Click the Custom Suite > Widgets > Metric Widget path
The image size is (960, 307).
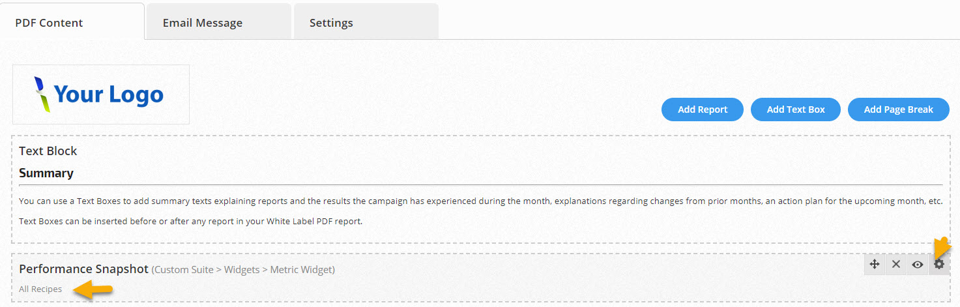(243, 270)
